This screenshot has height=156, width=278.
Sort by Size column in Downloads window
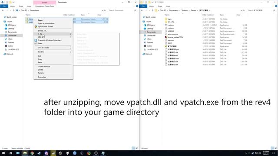[x=100, y=15]
